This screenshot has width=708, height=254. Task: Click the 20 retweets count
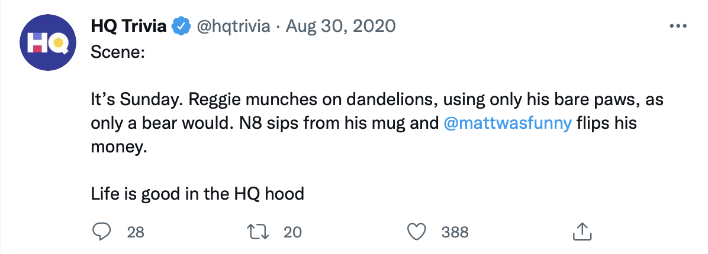(x=292, y=232)
